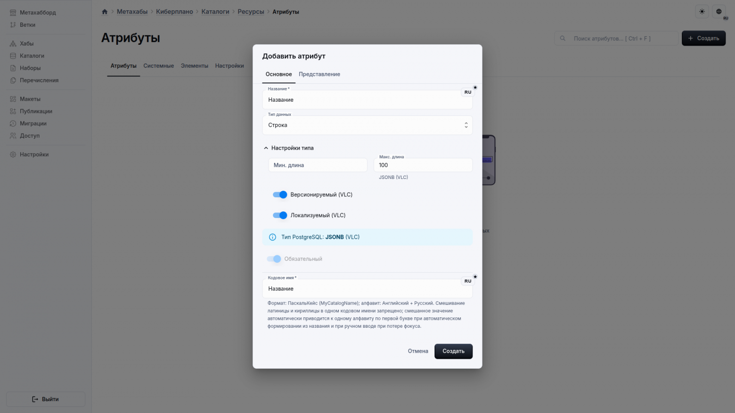Screen dimensions: 735x413
Task: Click the Мин. длина input field
Action: [x=318, y=165]
